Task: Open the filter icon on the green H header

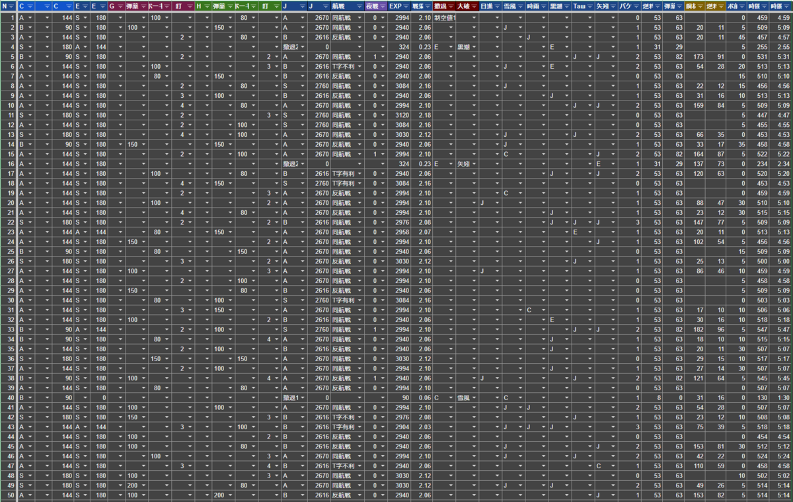Action: tap(207, 6)
